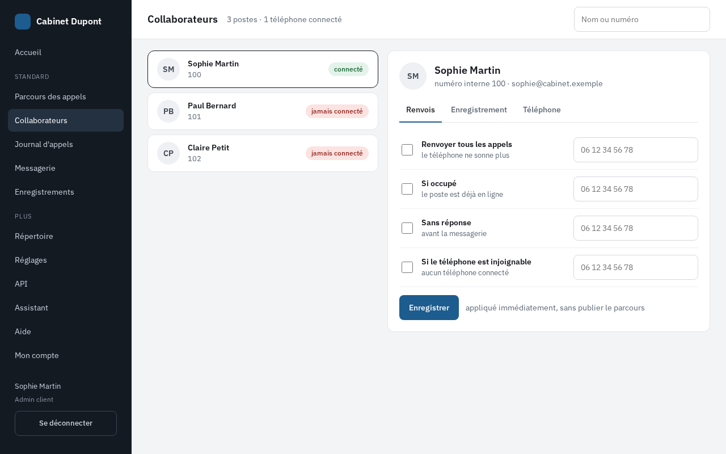Open the Téléphone tab
Image resolution: width=726 pixels, height=454 pixels.
tap(542, 110)
